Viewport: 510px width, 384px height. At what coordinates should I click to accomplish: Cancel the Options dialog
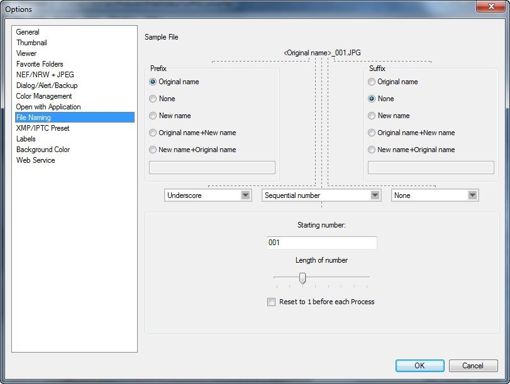[472, 366]
